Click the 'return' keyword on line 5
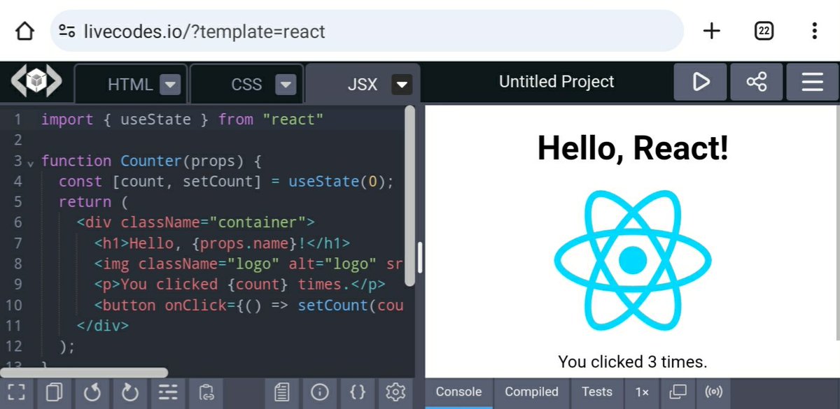Image resolution: width=840 pixels, height=409 pixels. pyautogui.click(x=85, y=202)
